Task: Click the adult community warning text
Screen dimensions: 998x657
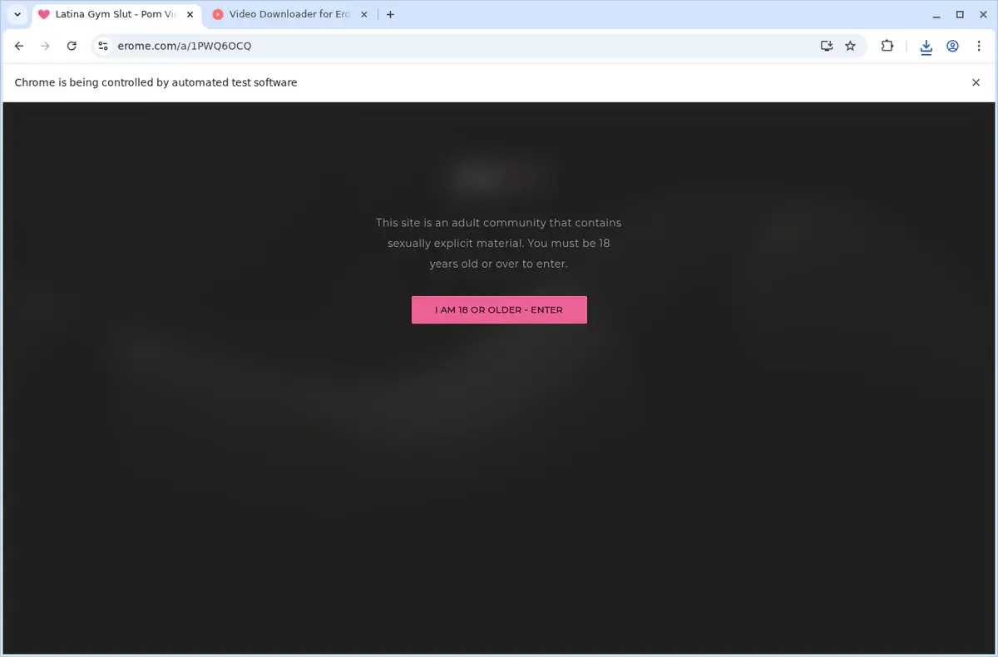Action: pyautogui.click(x=499, y=243)
